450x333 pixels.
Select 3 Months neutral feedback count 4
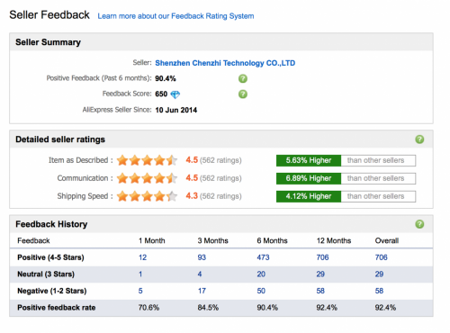(200, 274)
